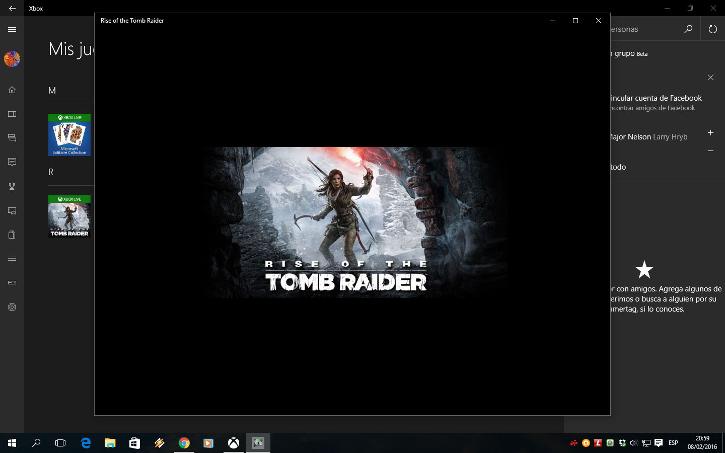Maximize the Rise of the Tomb Raider window
The width and height of the screenshot is (725, 453).
575,21
